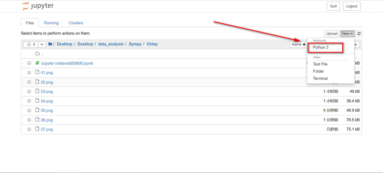Check the box next to 05.png
The image size is (383, 173).
[29, 110]
